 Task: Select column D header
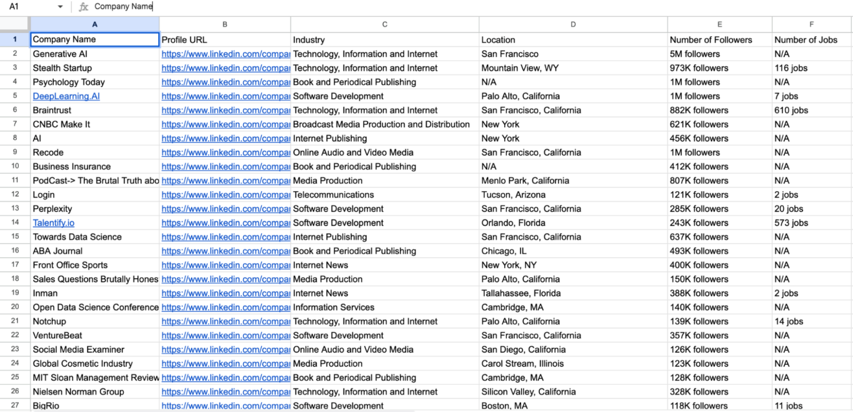click(573, 24)
